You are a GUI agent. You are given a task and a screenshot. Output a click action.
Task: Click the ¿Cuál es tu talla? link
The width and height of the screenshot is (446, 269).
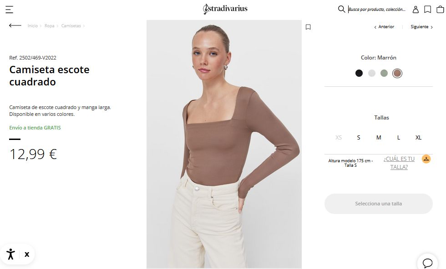click(399, 163)
